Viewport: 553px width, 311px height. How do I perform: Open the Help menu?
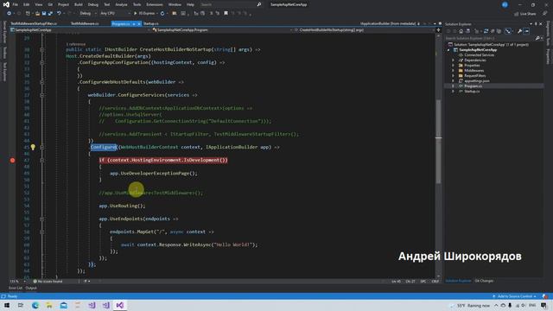[190, 4]
